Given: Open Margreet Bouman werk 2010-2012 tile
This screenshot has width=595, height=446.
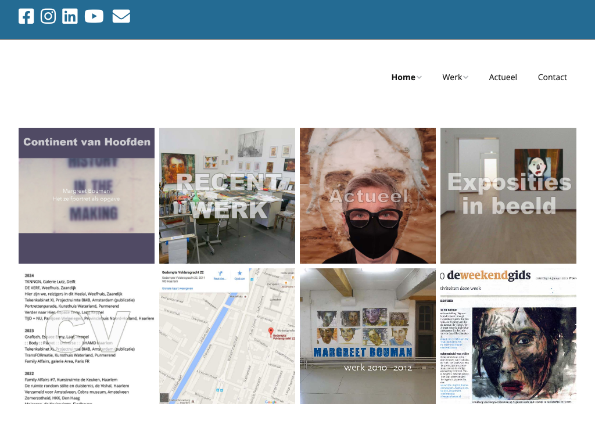Looking at the screenshot, I should [x=368, y=336].
